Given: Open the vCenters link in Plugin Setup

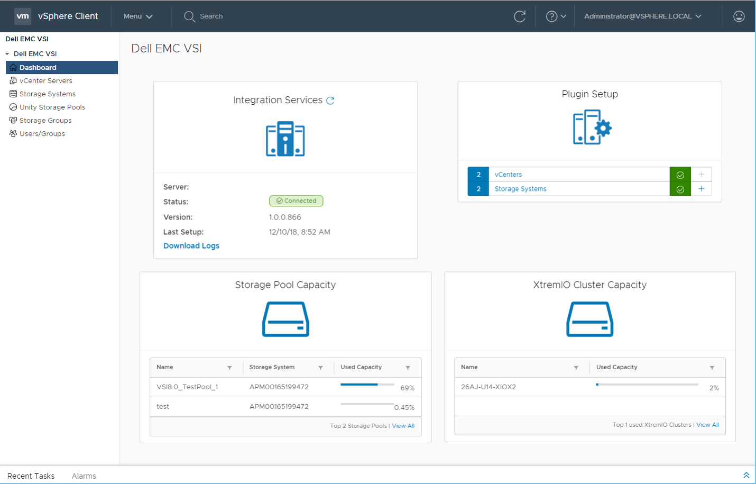Looking at the screenshot, I should (508, 175).
